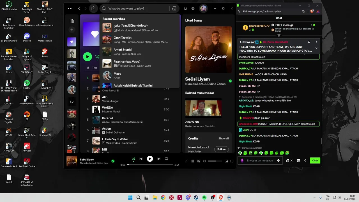Open Kick chat settings gear
Screen dimensions: 359x202
point(305,160)
